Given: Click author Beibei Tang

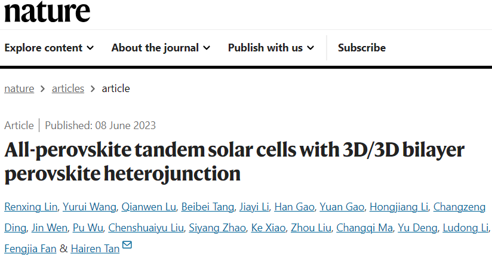Looking at the screenshot, I should point(208,207).
